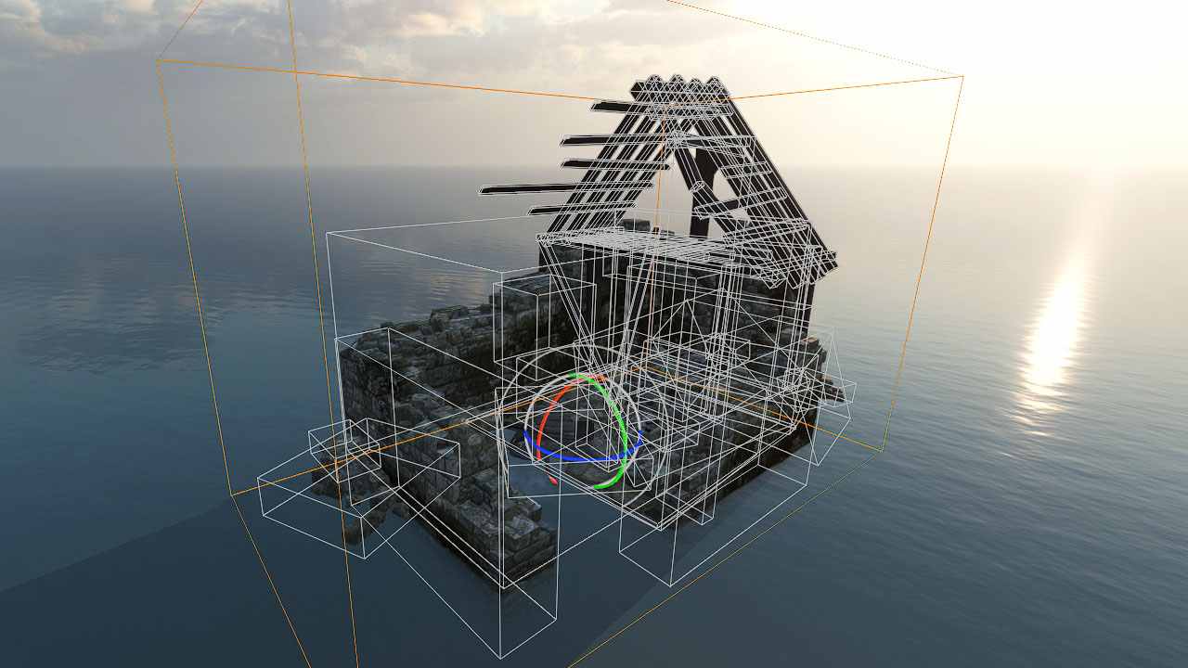Click the tip of the longest protruding roof beam
Image resolution: width=1188 pixels, height=668 pixels.
(484, 192)
